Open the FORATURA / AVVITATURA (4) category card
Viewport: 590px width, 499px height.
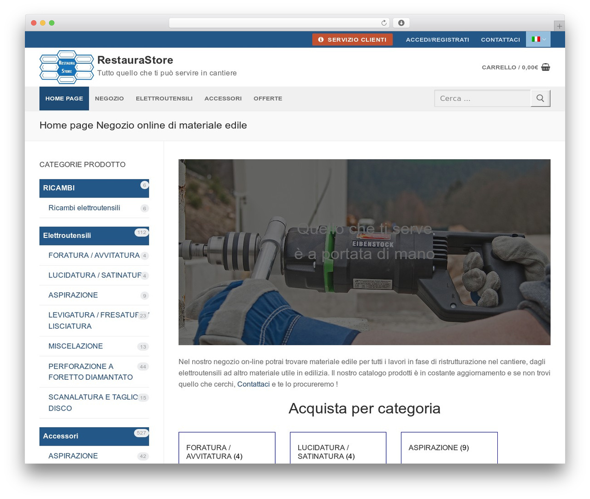[227, 448]
